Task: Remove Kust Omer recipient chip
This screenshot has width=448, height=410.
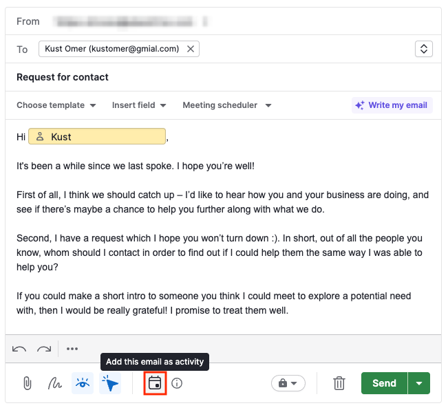Action: point(191,49)
